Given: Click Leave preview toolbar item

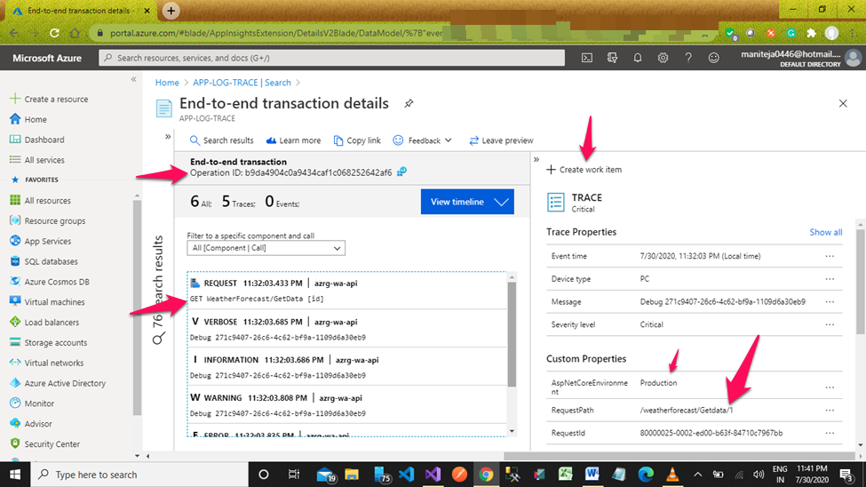Looking at the screenshot, I should coord(501,140).
